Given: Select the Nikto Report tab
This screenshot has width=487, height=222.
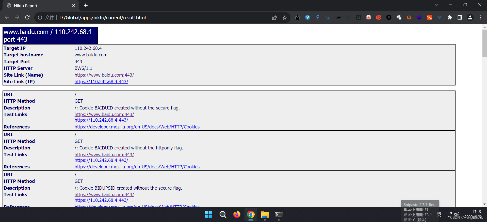Looking at the screenshot, I should coord(41,6).
